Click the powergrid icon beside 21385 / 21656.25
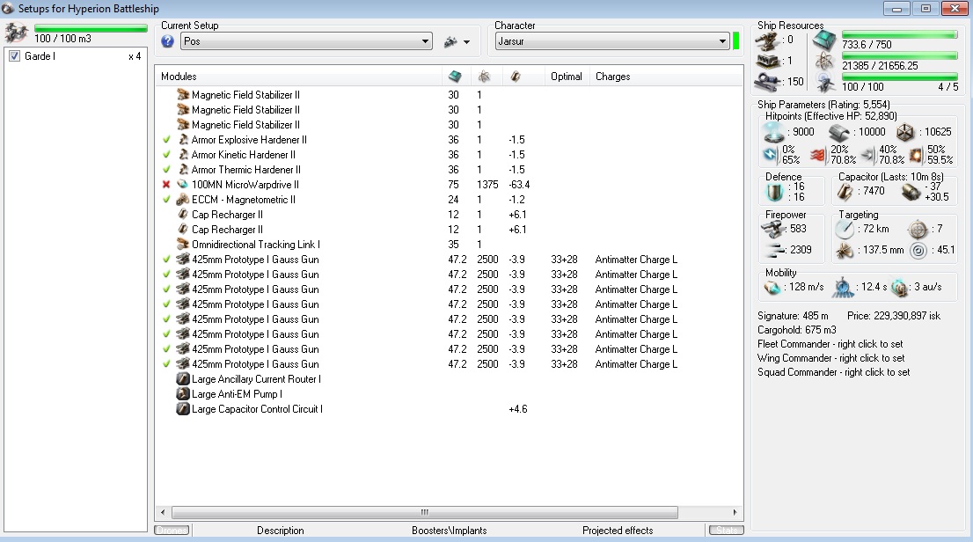The height and width of the screenshot is (542, 973). coord(824,62)
